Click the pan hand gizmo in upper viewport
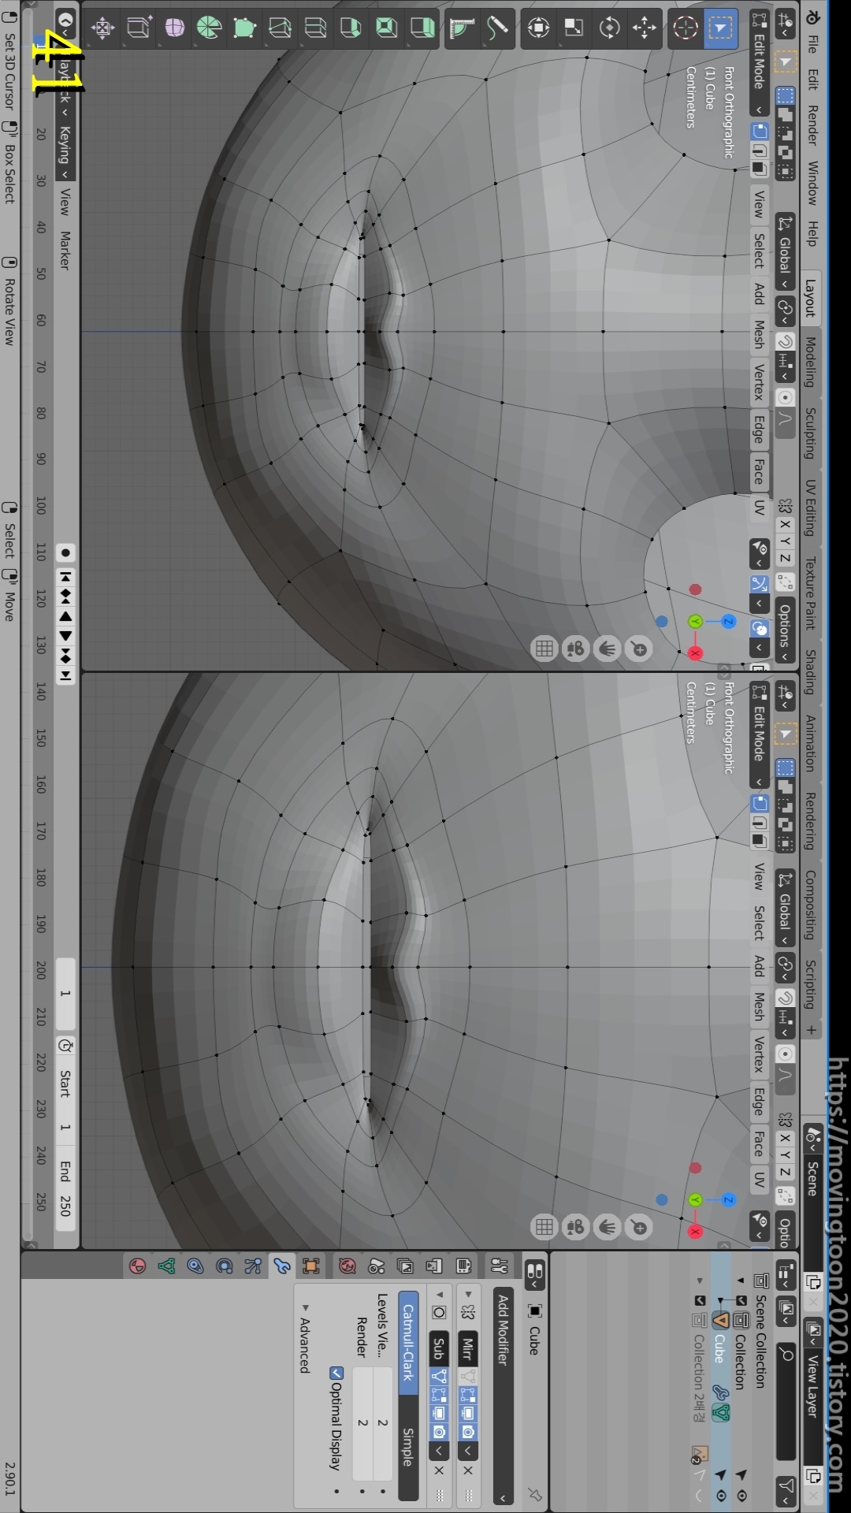This screenshot has width=851, height=1513. coord(608,649)
